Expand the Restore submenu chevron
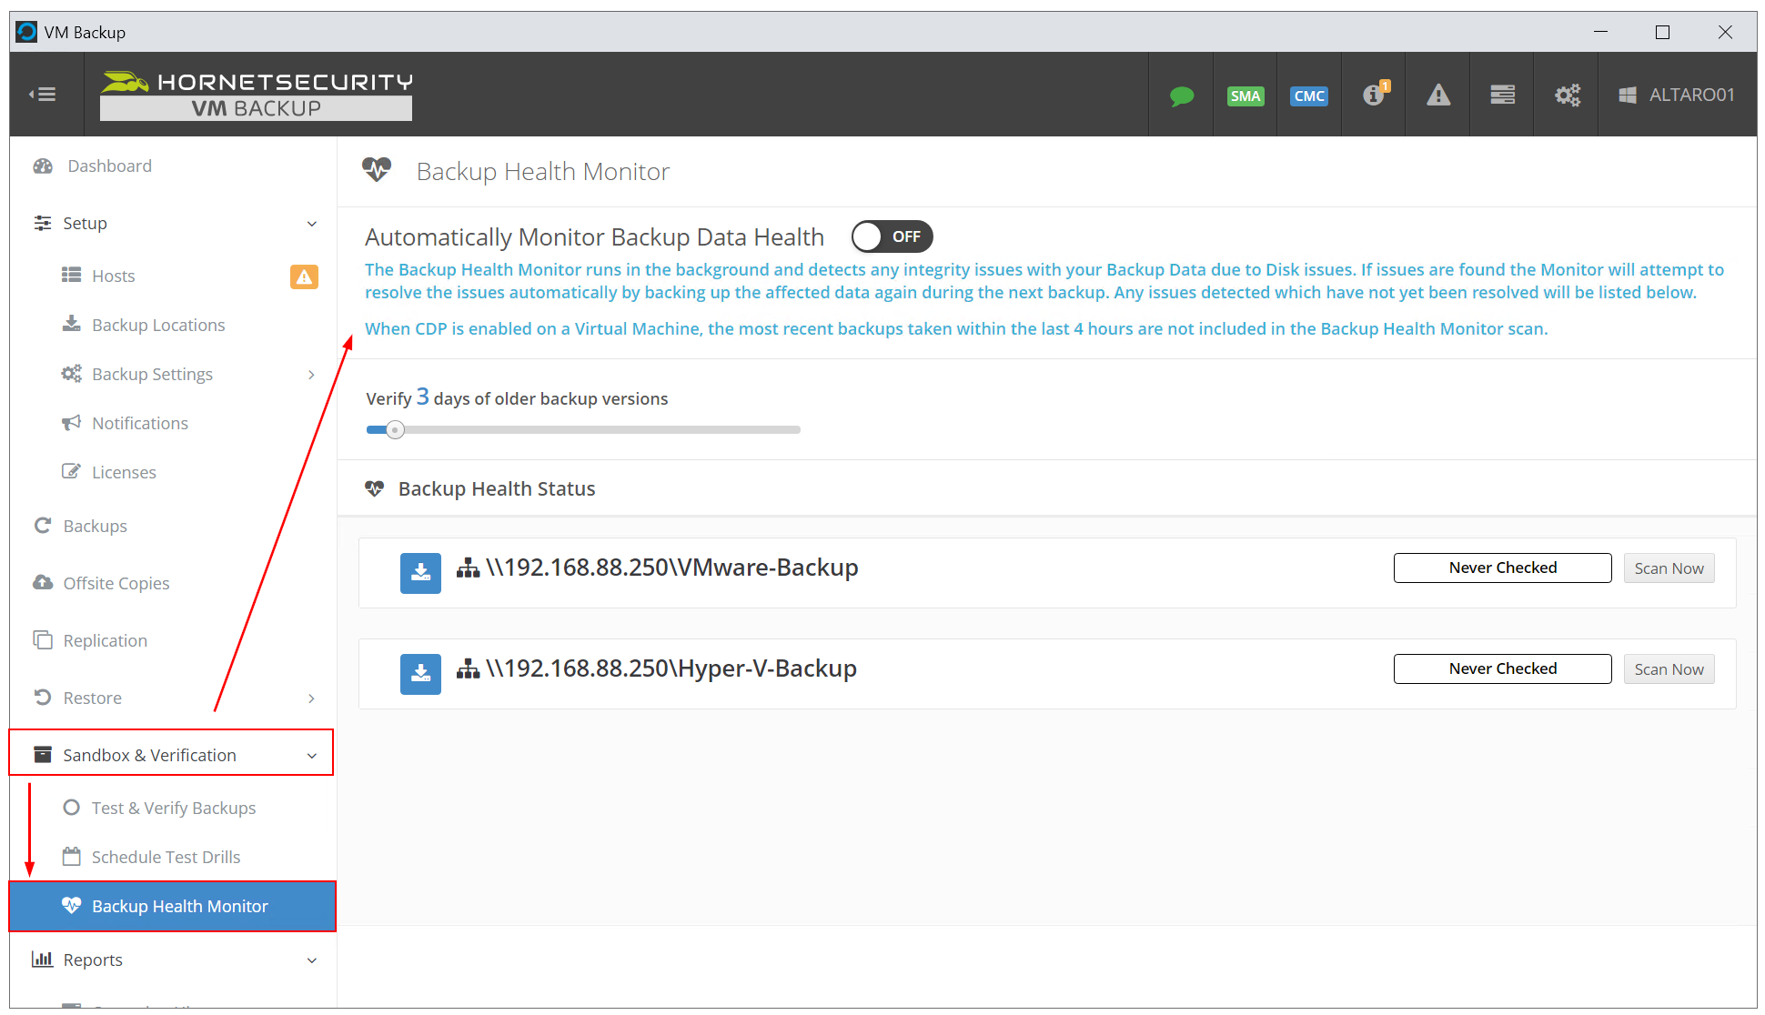 pyautogui.click(x=312, y=698)
